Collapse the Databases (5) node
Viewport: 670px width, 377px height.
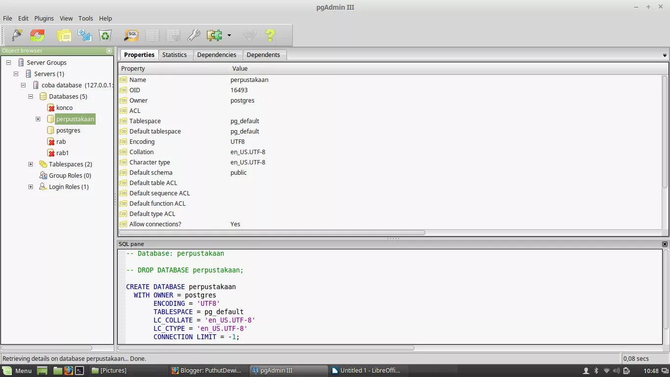[x=30, y=96]
